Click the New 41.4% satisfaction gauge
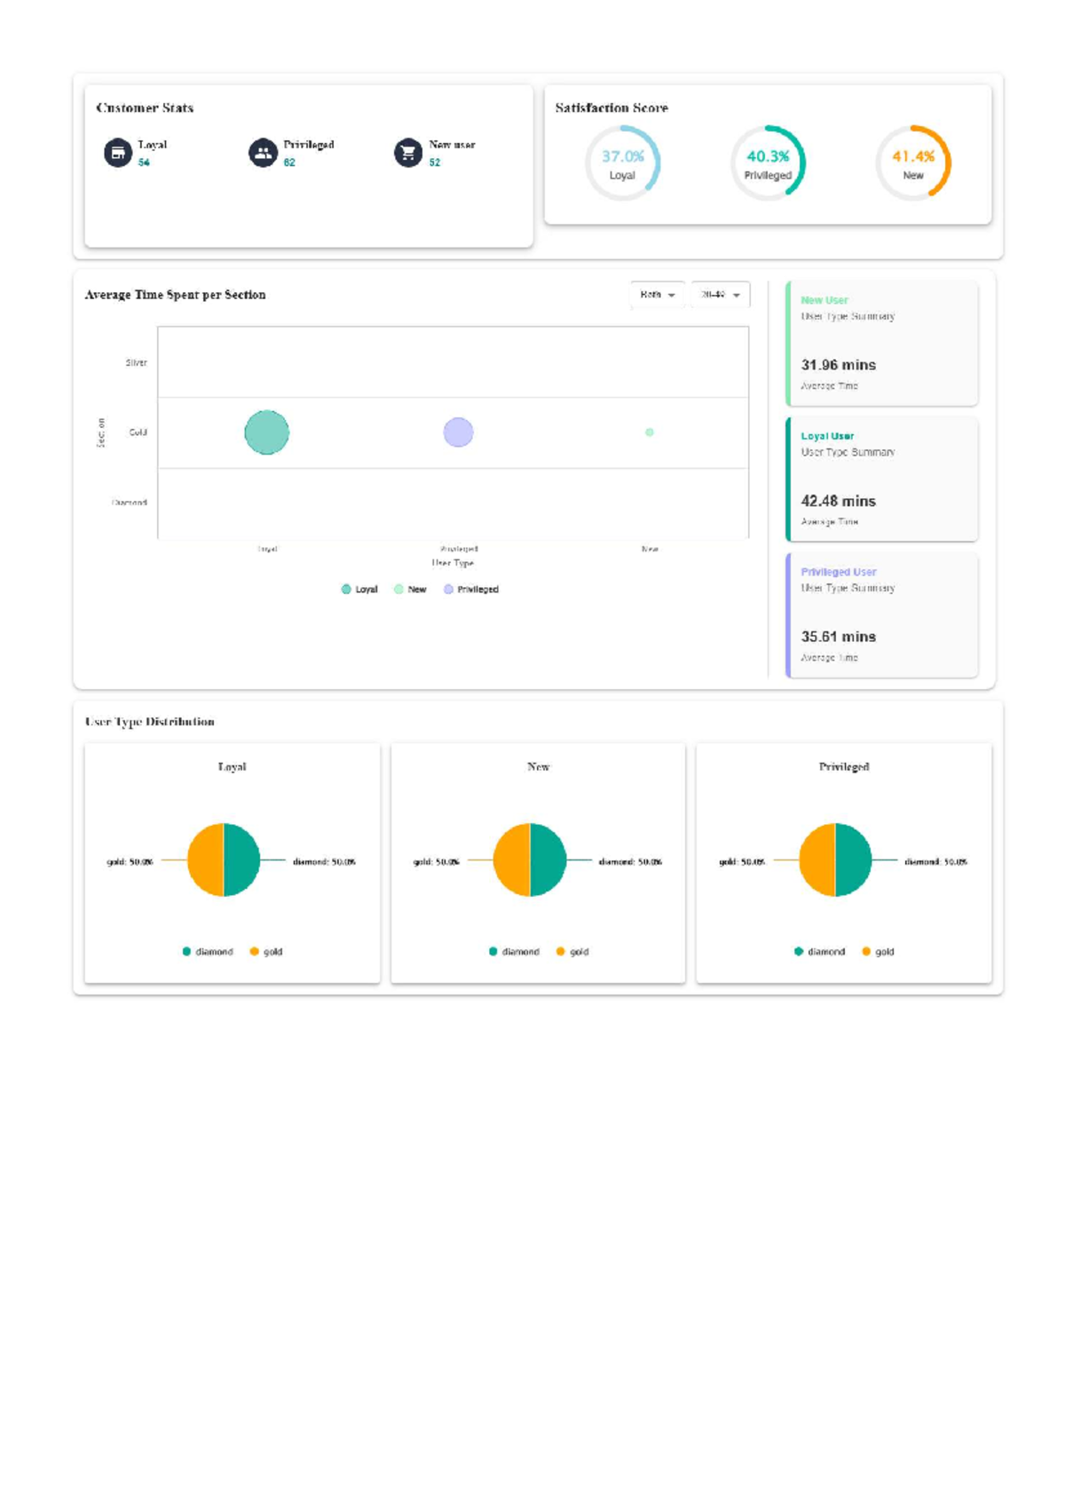The image size is (1065, 1506). (x=913, y=163)
